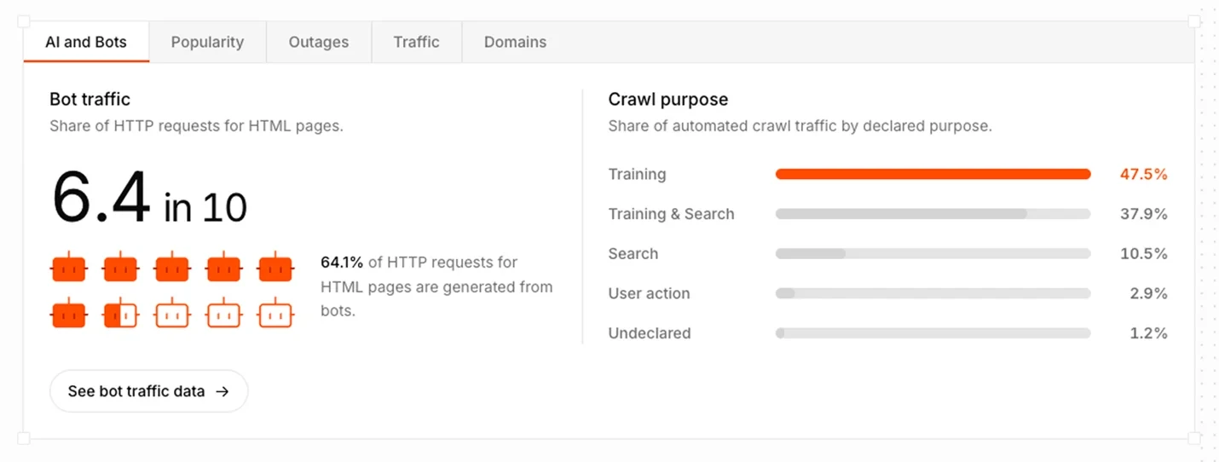Viewport: 1219px width, 462px height.
Task: Click the fifth filled bot icon in top row
Action: [x=275, y=268]
